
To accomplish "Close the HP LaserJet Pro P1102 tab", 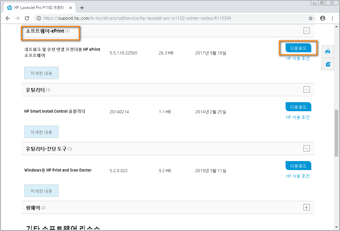I will point(71,8).
